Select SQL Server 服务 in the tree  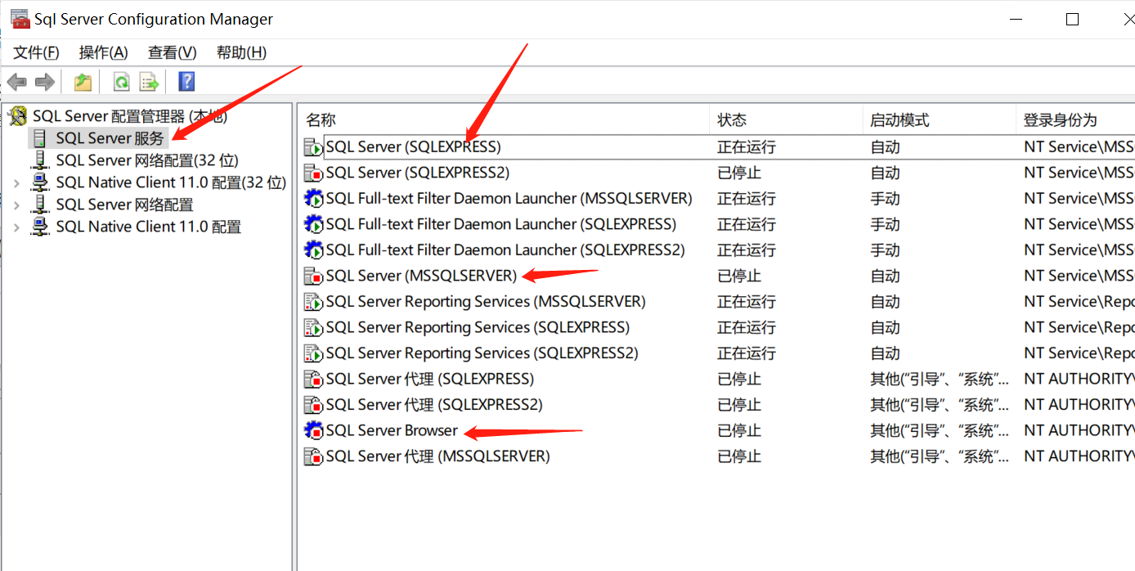pyautogui.click(x=110, y=139)
